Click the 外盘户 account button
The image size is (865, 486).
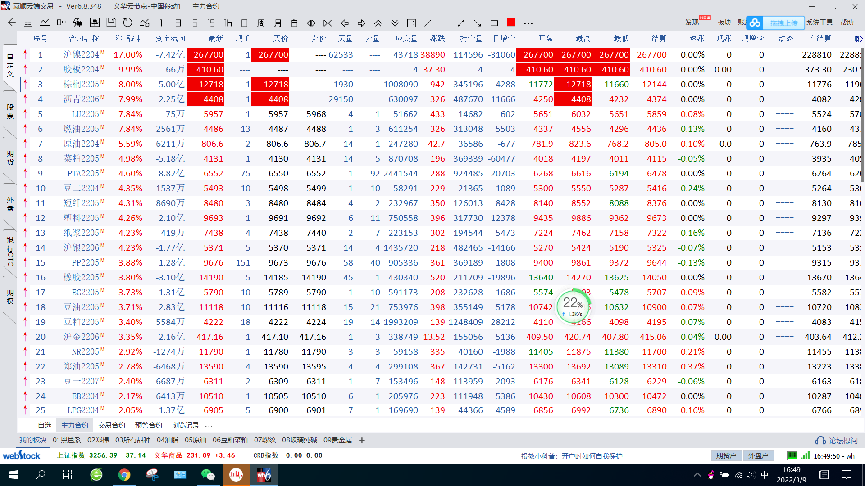758,455
